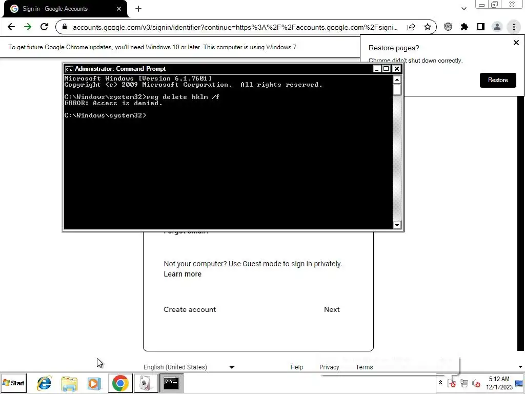Open the Command Prompt system menu icon
525x394 pixels.
[69, 69]
